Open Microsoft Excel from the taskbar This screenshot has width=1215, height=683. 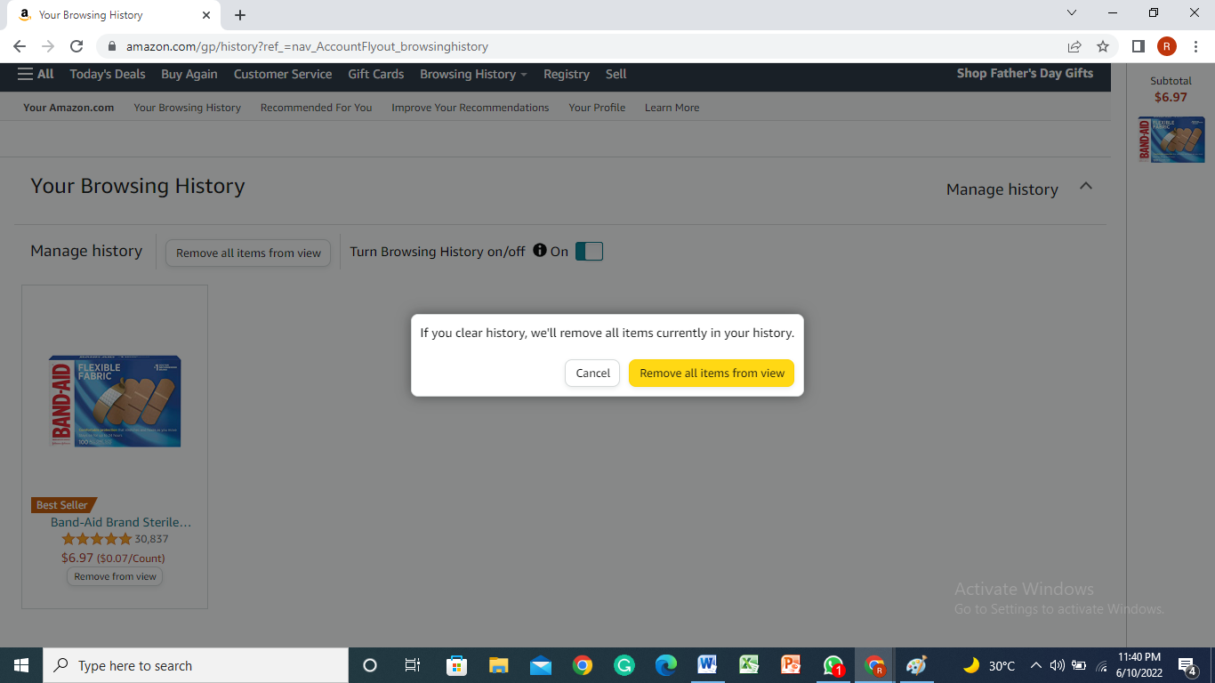749,665
